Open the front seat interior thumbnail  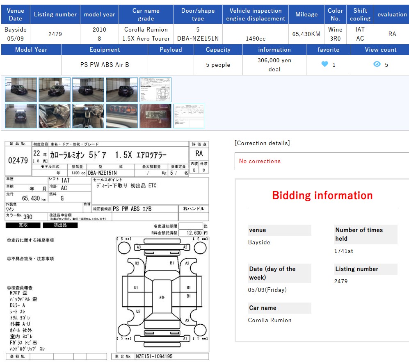coord(55,116)
